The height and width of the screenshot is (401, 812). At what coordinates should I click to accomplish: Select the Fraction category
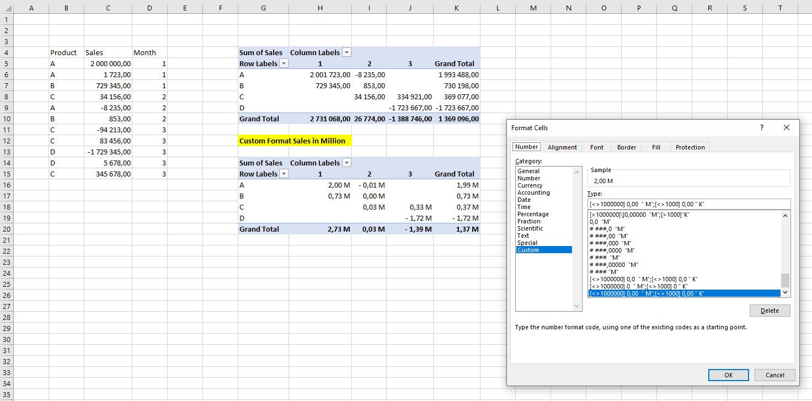click(x=543, y=221)
